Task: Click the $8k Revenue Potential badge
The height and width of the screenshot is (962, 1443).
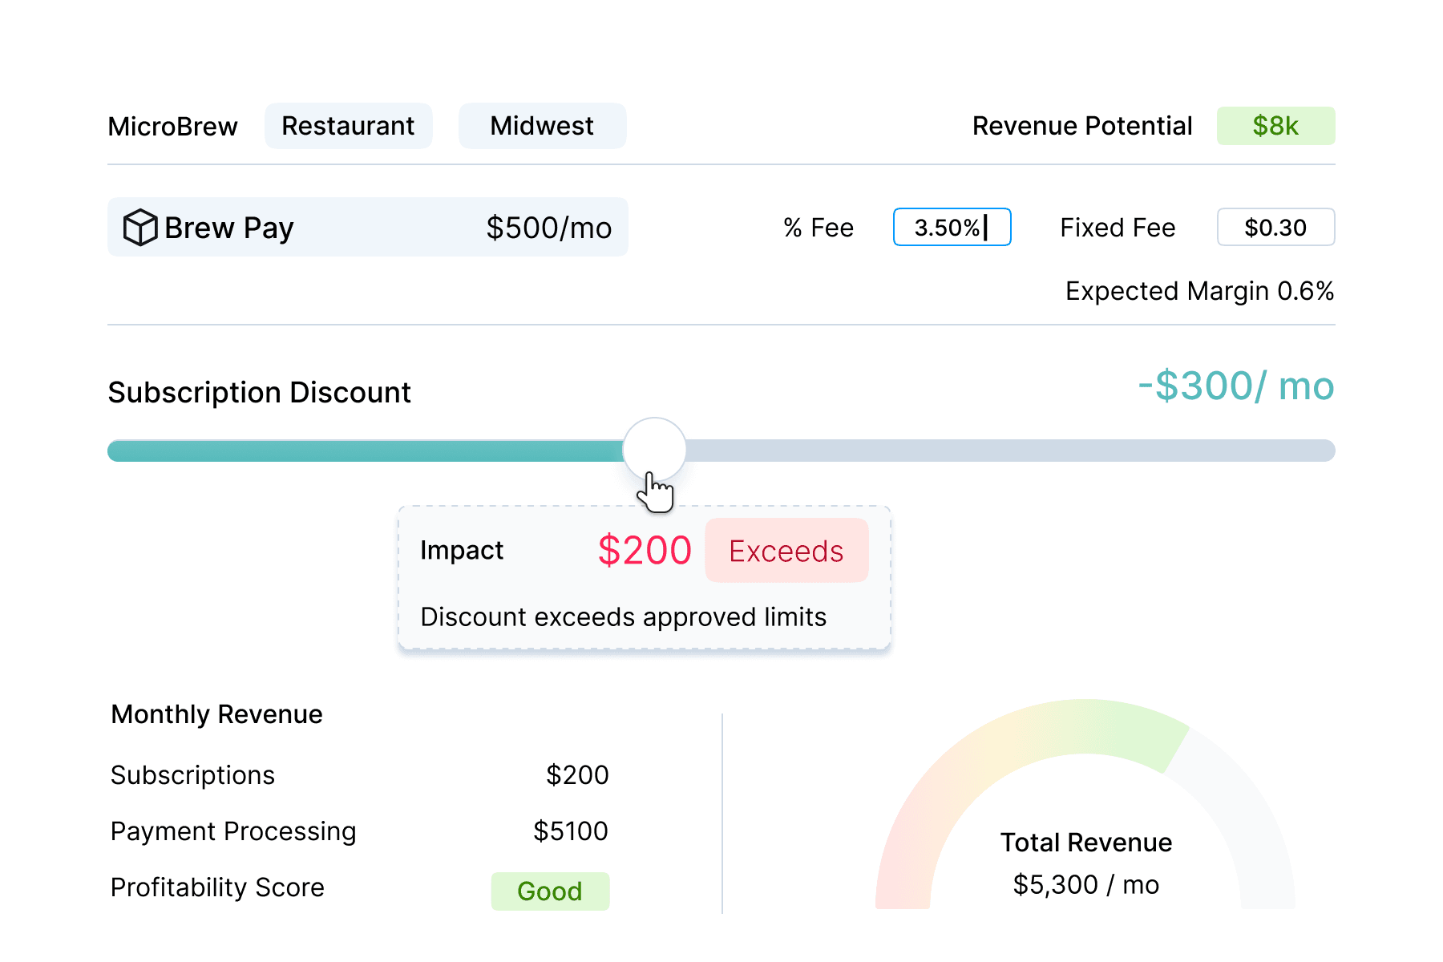Action: click(x=1275, y=126)
